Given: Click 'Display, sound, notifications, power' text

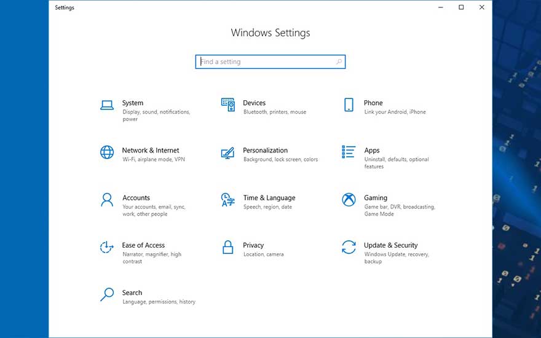Looking at the screenshot, I should pos(156,116).
